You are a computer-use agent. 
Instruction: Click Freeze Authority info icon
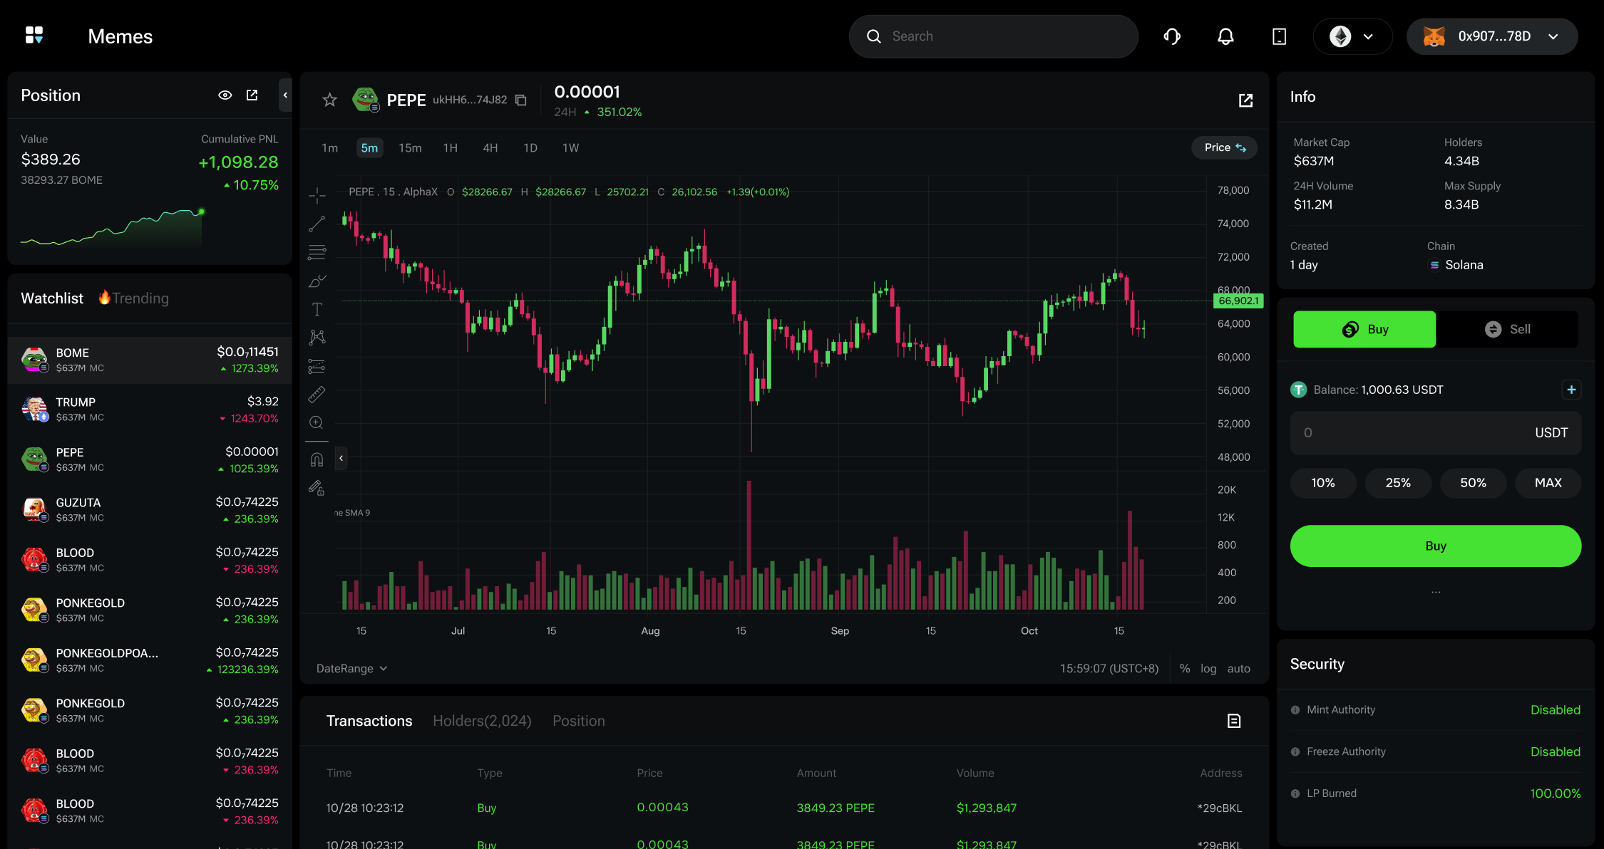1295,752
